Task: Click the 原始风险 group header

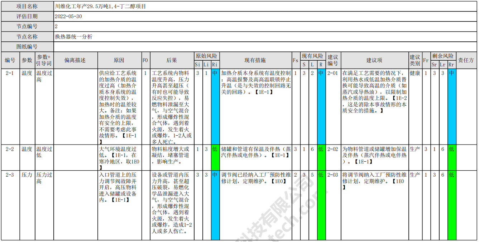Action: point(207,56)
